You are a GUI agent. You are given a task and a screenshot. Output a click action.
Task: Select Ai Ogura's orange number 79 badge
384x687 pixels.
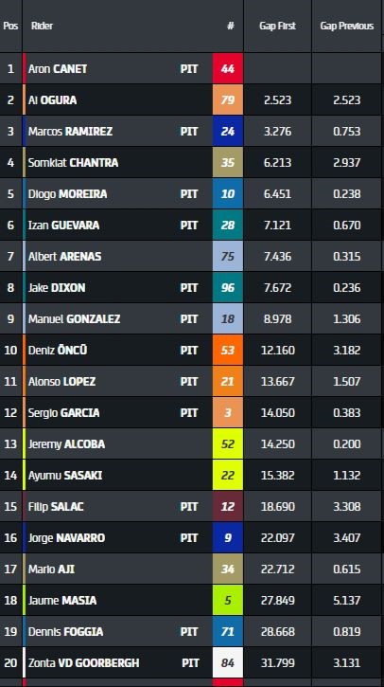[228, 99]
